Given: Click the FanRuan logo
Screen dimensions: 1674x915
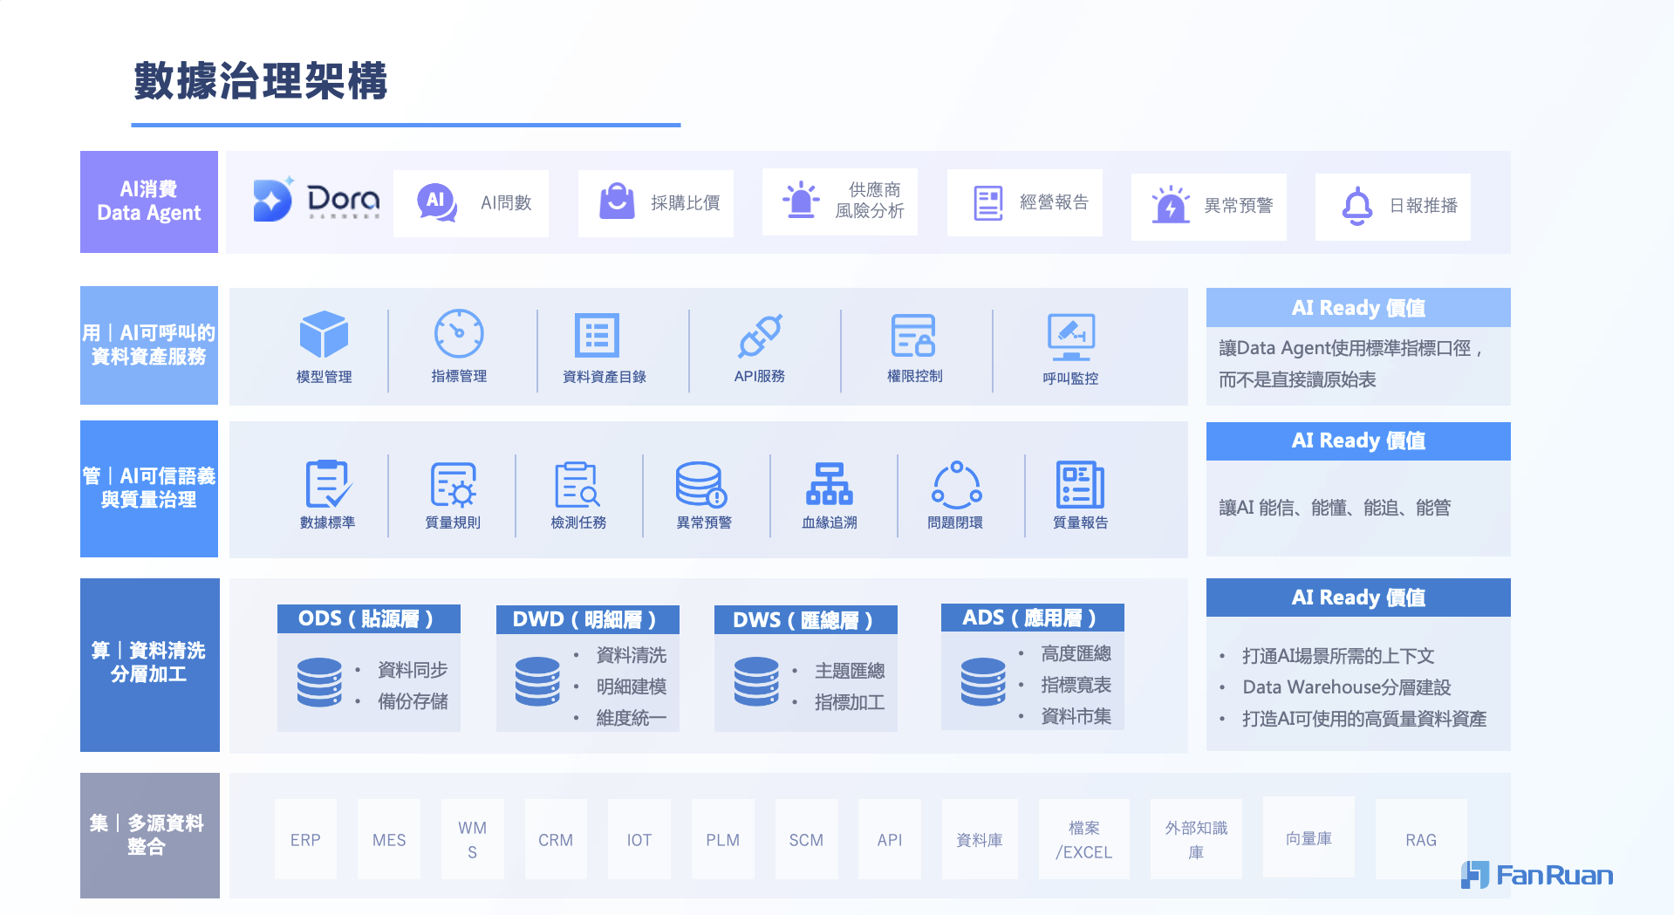Looking at the screenshot, I should (x=1537, y=875).
